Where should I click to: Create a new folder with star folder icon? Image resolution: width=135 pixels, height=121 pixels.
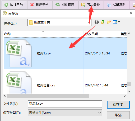[109, 22]
